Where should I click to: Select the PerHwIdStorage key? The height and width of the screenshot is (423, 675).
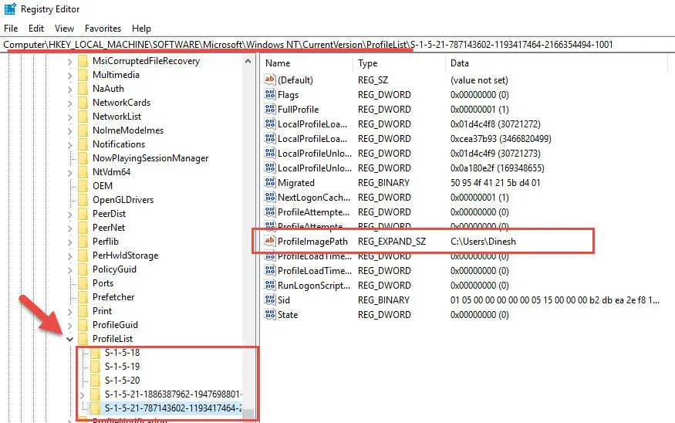pyautogui.click(x=125, y=255)
